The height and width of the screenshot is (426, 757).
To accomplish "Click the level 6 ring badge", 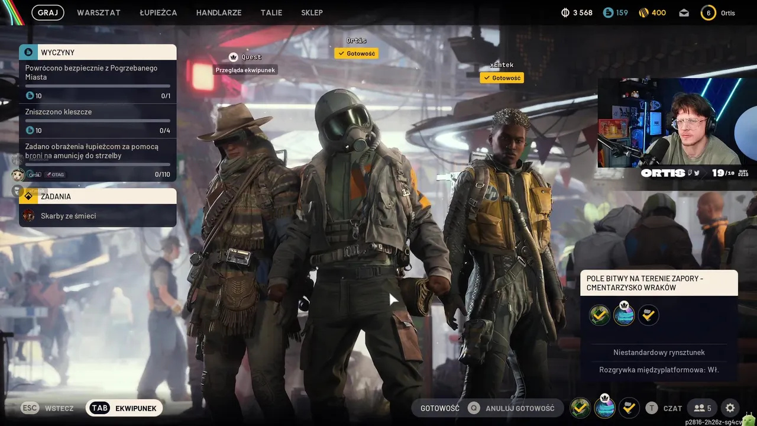I will pyautogui.click(x=709, y=12).
